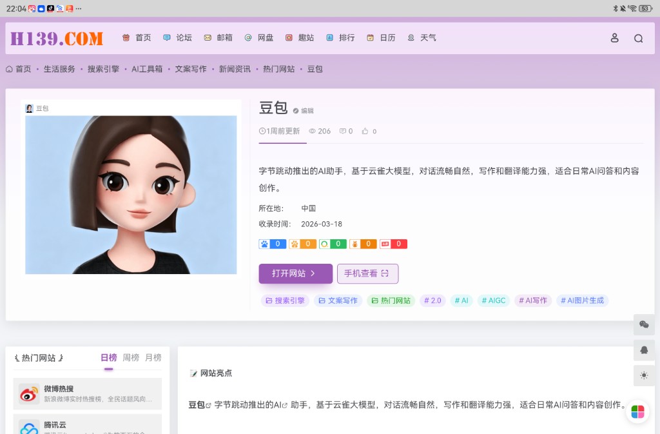Click the wifi status bar icon
The image size is (660, 434).
click(x=632, y=8)
